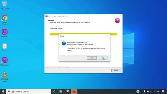Open the network tray icon
167x94 pixels.
pyautogui.click(x=151, y=91)
